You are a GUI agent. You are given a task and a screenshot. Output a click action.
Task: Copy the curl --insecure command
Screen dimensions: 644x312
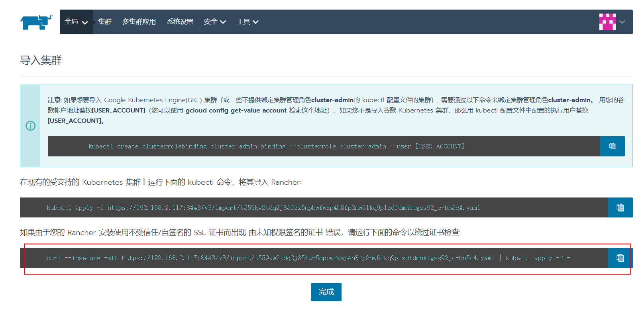click(620, 258)
